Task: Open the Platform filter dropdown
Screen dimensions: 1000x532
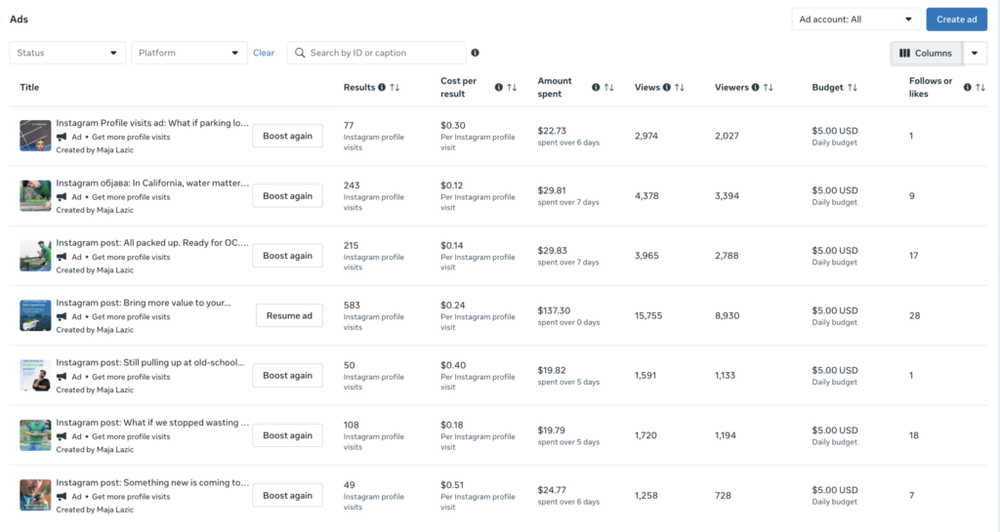Action: [x=188, y=53]
